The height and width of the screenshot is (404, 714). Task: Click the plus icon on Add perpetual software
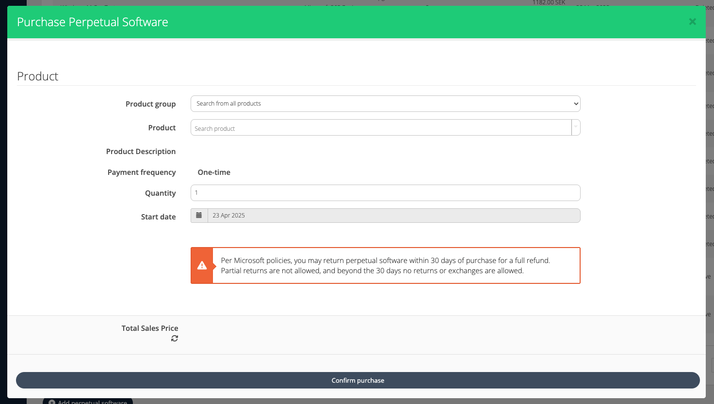[52, 402]
